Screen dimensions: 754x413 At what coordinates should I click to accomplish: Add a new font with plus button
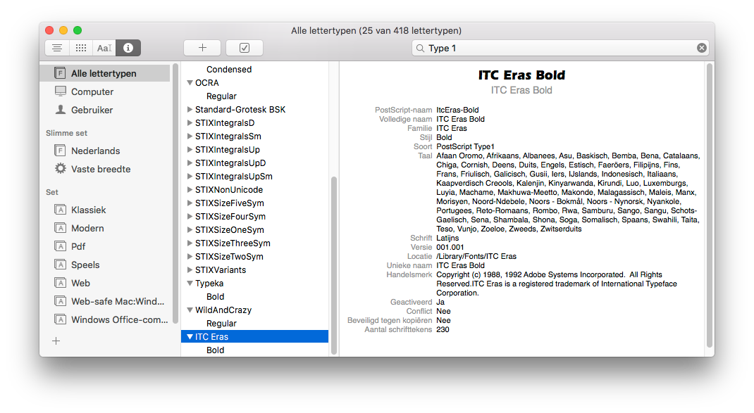click(x=202, y=48)
